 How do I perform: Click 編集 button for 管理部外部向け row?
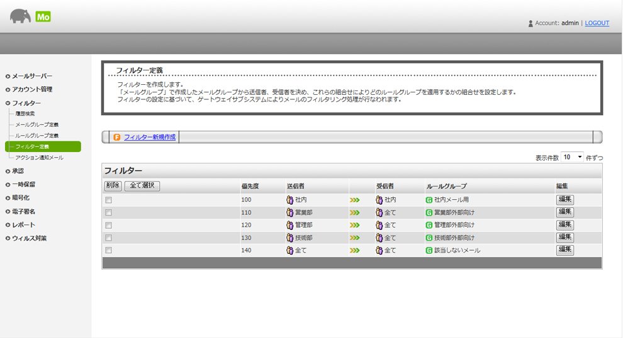coord(564,224)
